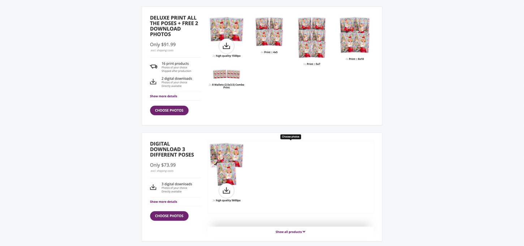Open the 8 Wallets Combo Print thumbnail
Screen dimensions: 524x246
(226, 74)
